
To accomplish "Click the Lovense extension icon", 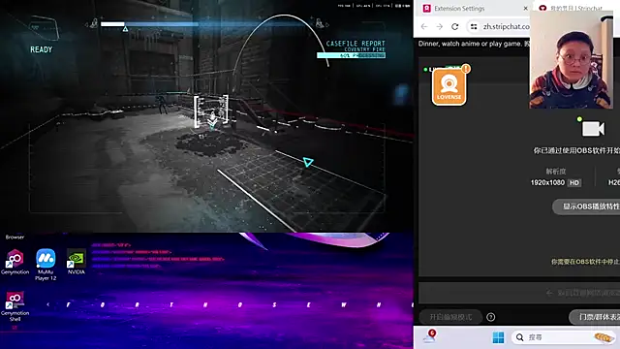I will pyautogui.click(x=449, y=86).
